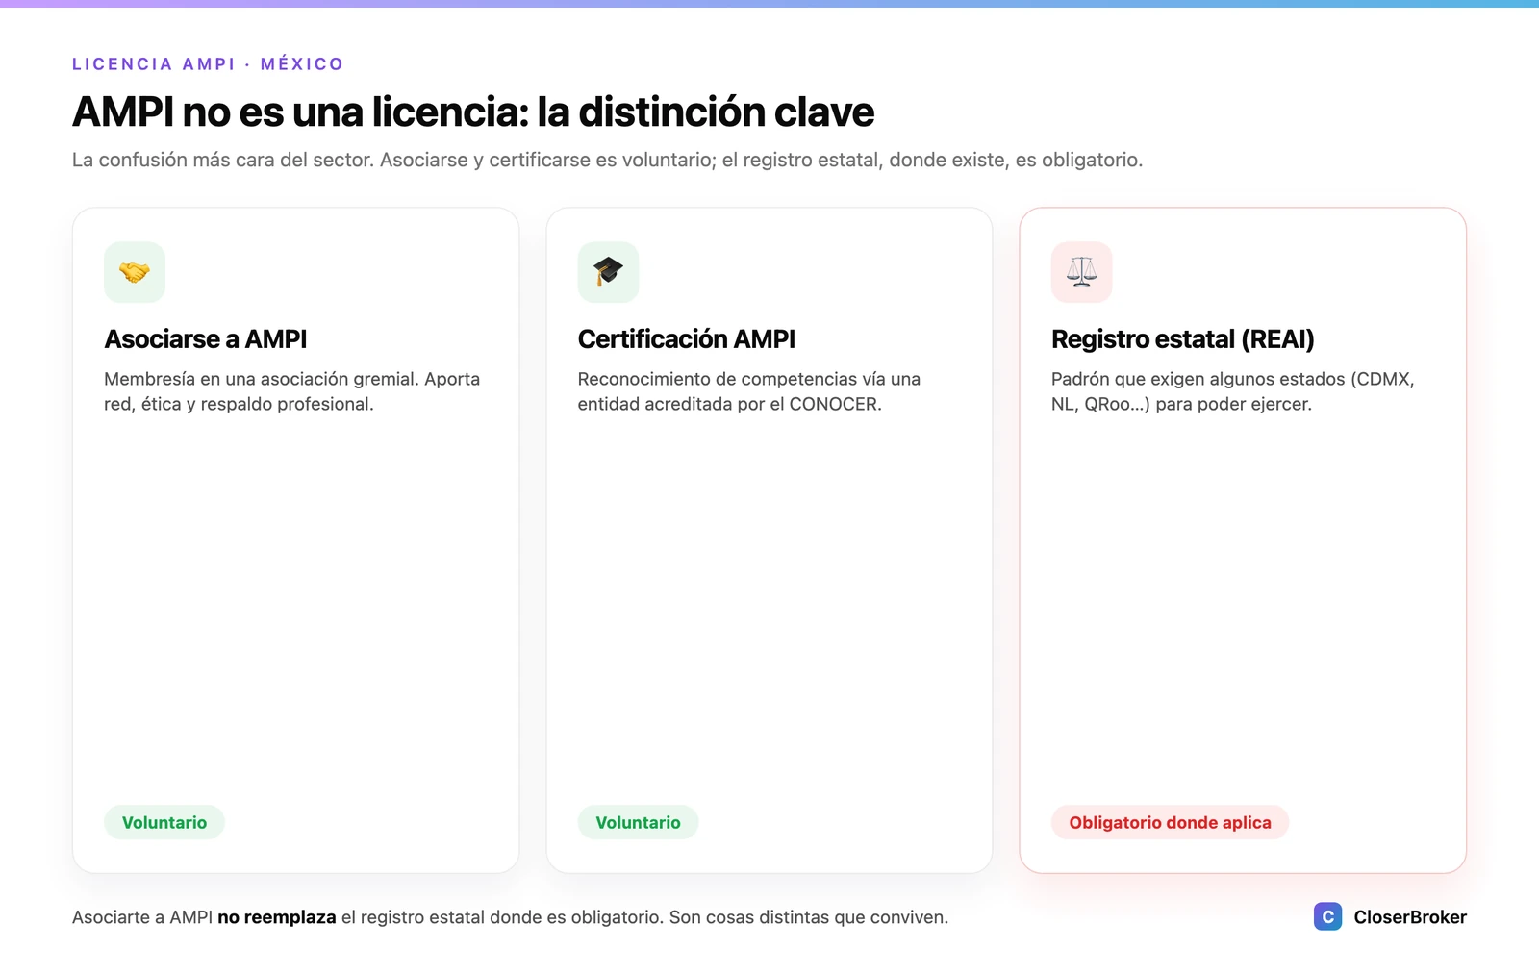Select the Voluntario badge under Asociarse a AMPI
This screenshot has width=1539, height=974.
[164, 822]
